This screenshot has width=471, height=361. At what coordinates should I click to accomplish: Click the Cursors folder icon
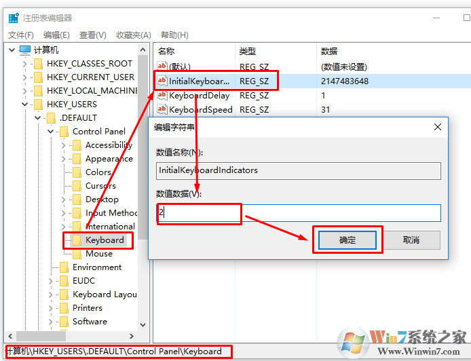(77, 186)
